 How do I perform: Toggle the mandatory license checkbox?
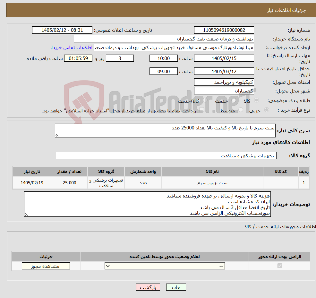280,266
